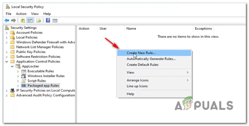Viewport: 249px width, 126px height.
Task: Select Software Restriction Policies label
Action: coord(38,57)
